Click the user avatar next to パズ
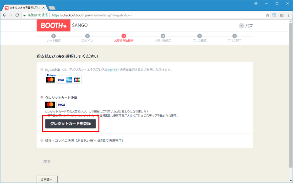293x183 pixels. [241, 26]
